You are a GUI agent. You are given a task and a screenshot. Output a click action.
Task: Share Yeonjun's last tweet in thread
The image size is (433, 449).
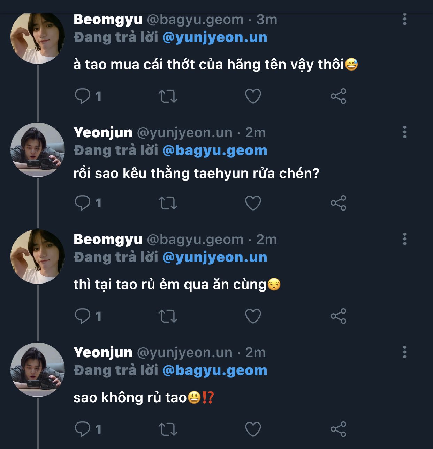[x=338, y=429]
